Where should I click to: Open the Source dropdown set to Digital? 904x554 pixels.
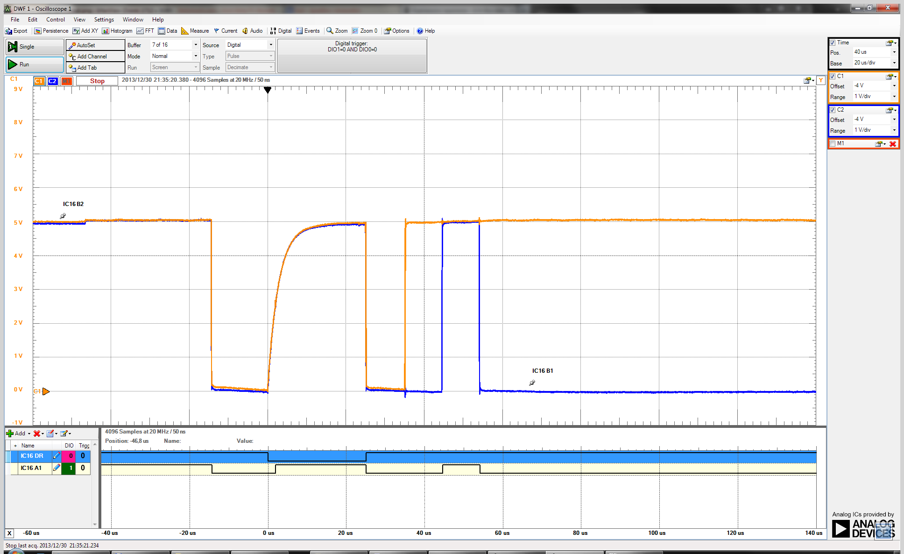(250, 45)
